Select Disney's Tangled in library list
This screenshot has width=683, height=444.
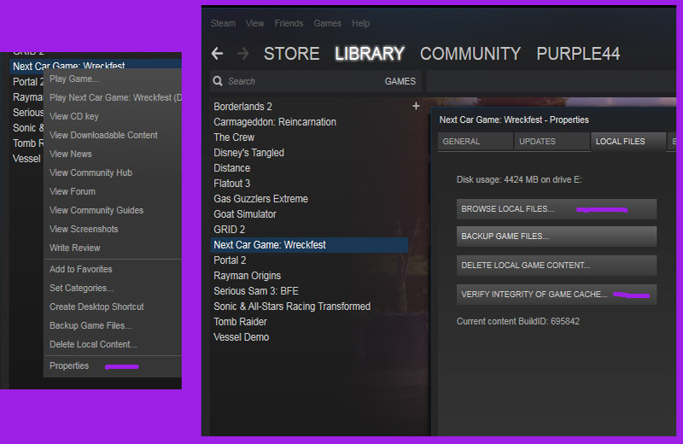point(248,153)
